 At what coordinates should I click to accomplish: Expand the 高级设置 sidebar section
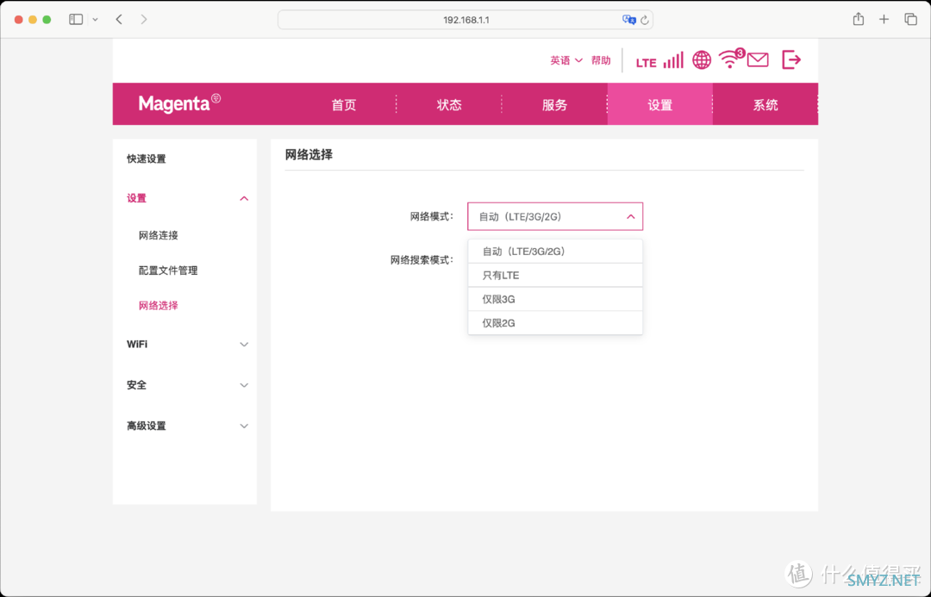click(187, 426)
